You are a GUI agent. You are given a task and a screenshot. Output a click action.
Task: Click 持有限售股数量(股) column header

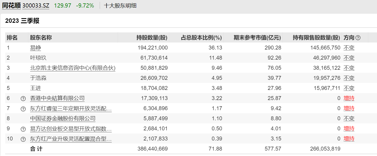click(x=316, y=38)
